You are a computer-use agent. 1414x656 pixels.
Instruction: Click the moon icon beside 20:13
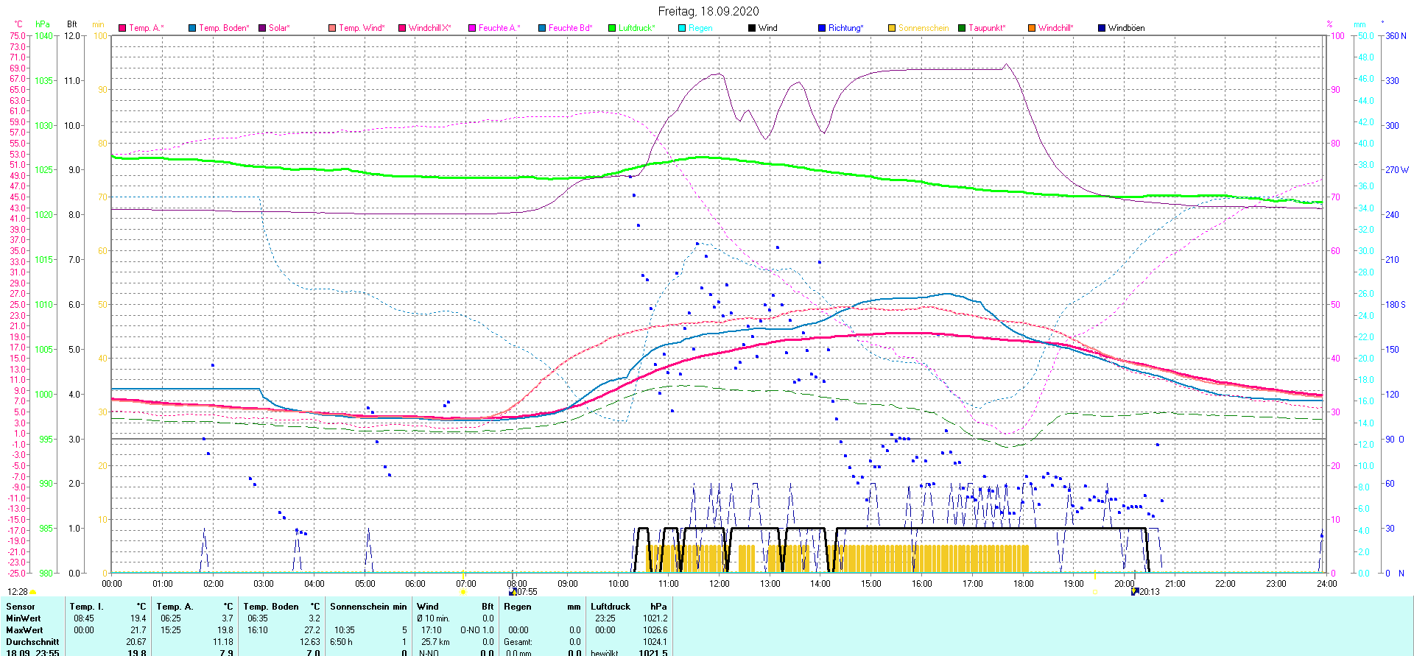point(1135,592)
